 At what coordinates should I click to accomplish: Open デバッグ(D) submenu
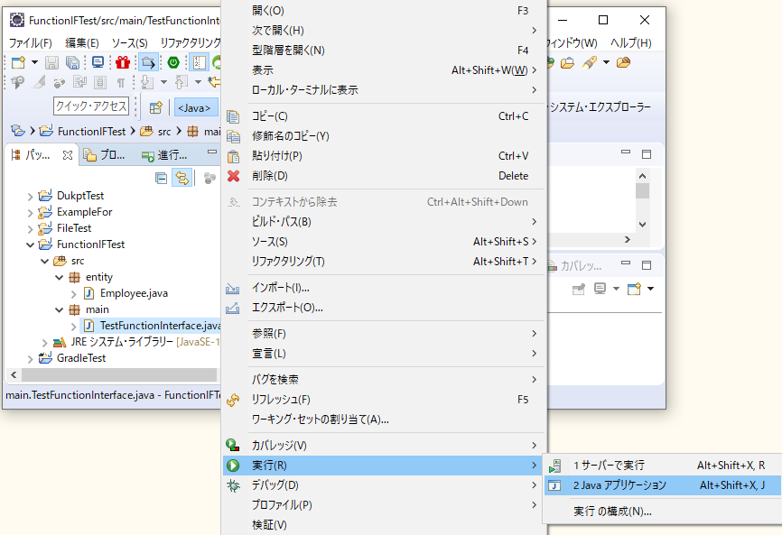pos(385,485)
